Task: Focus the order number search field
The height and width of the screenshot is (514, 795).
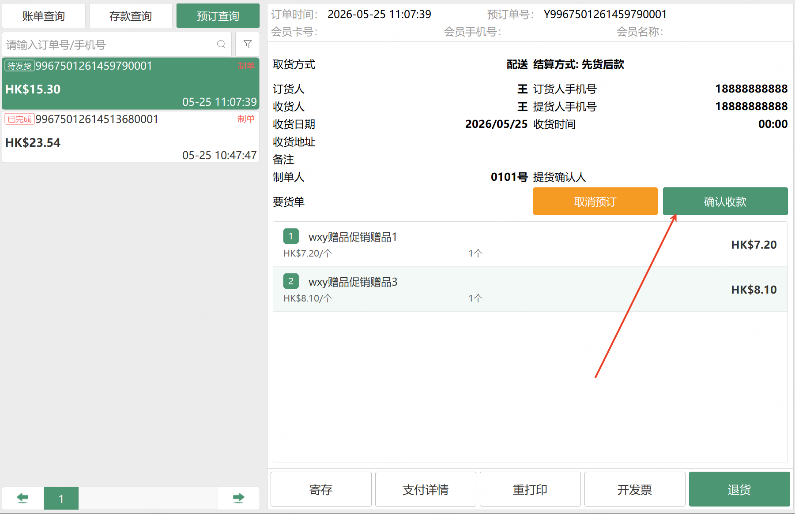Action: [117, 44]
